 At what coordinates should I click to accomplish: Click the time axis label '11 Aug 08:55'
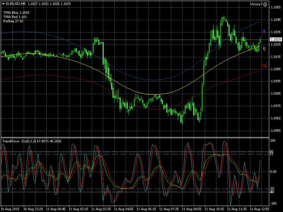click(192, 209)
